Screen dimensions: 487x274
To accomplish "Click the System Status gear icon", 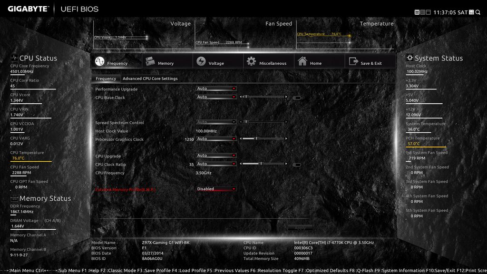I will pyautogui.click(x=409, y=58).
